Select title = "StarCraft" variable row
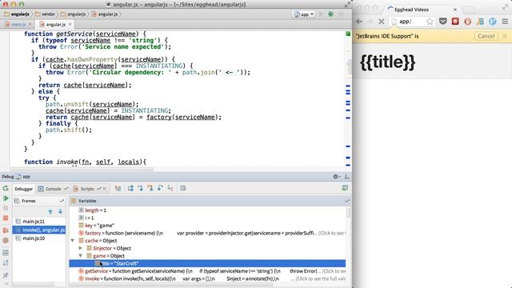Viewport: 512px width, 288px height. 207,263
